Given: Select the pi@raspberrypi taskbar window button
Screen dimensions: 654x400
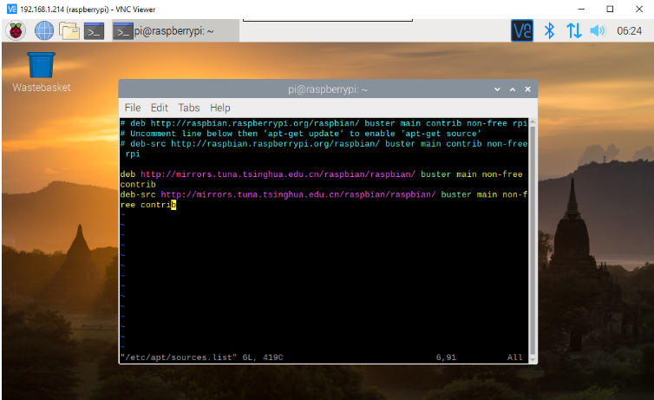Looking at the screenshot, I should point(175,31).
